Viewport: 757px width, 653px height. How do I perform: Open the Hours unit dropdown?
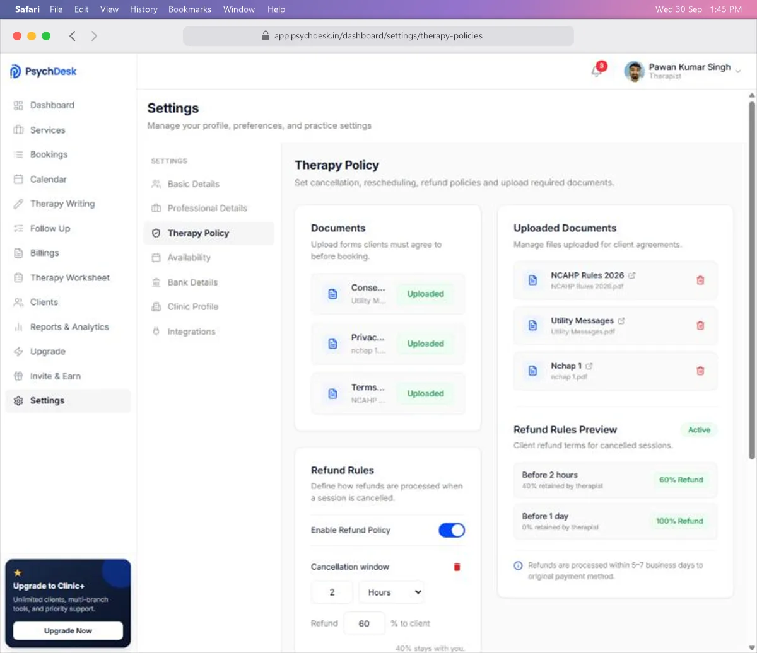click(x=391, y=592)
